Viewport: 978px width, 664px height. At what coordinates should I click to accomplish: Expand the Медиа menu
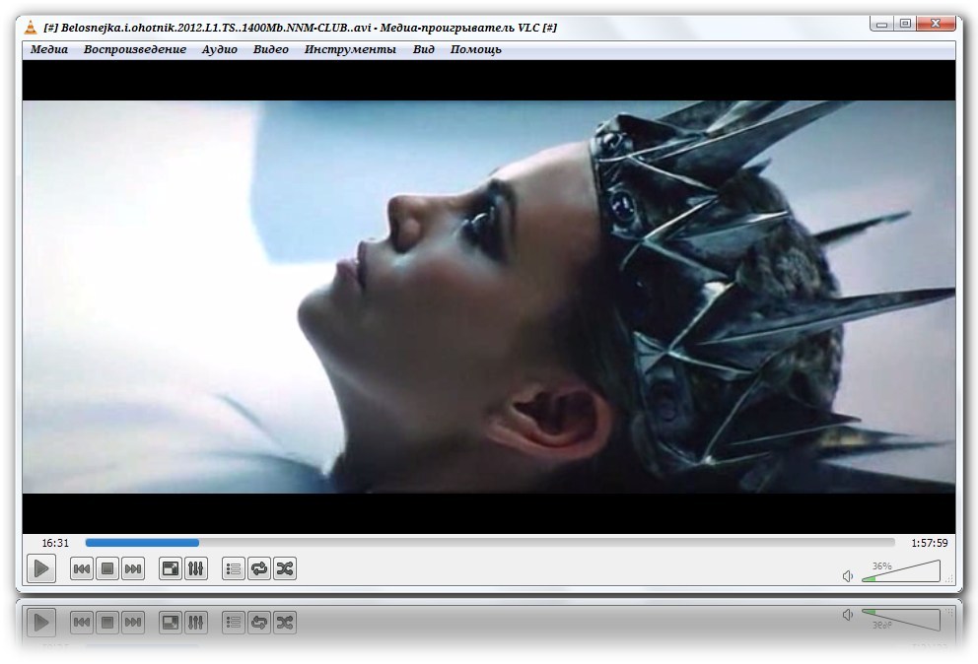click(49, 49)
